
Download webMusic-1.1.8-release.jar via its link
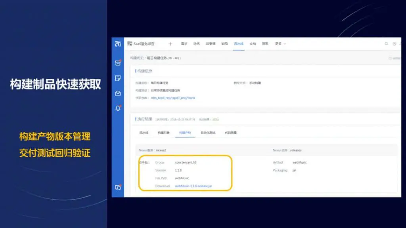point(193,186)
